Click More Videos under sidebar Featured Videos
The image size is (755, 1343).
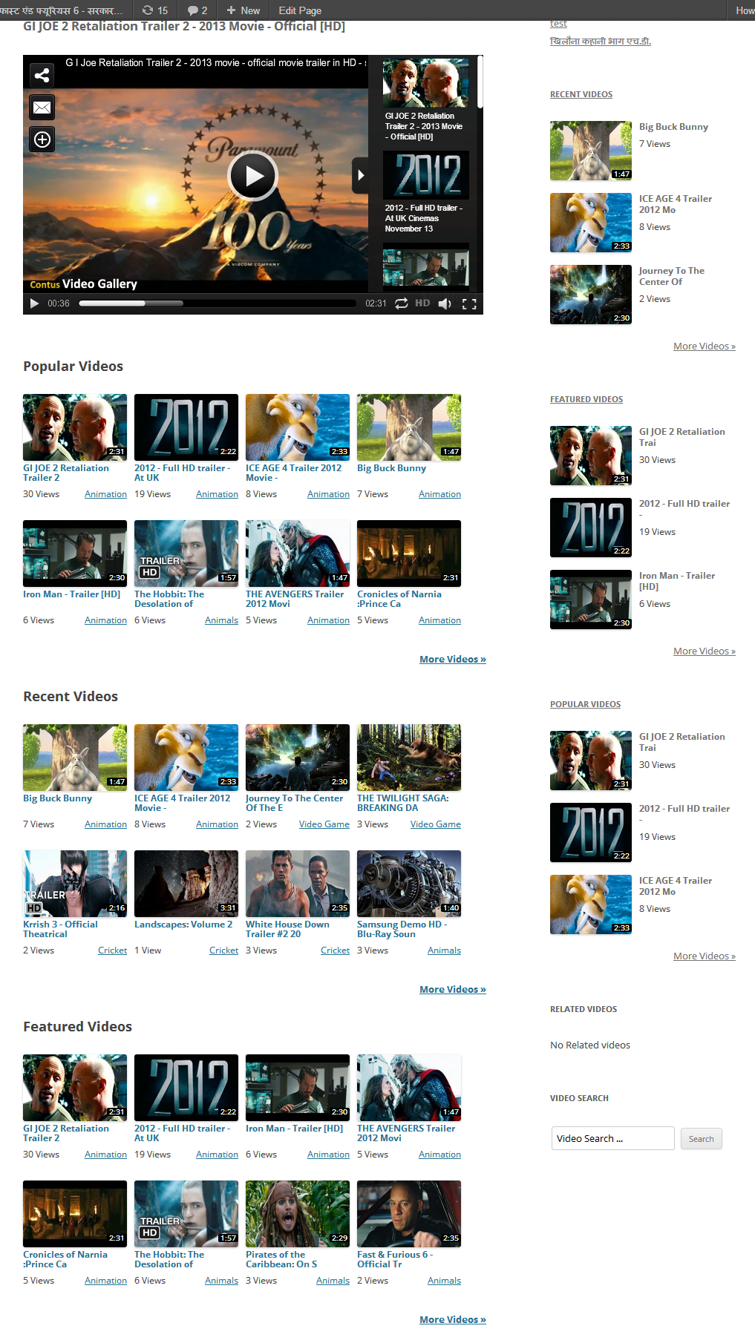point(704,651)
